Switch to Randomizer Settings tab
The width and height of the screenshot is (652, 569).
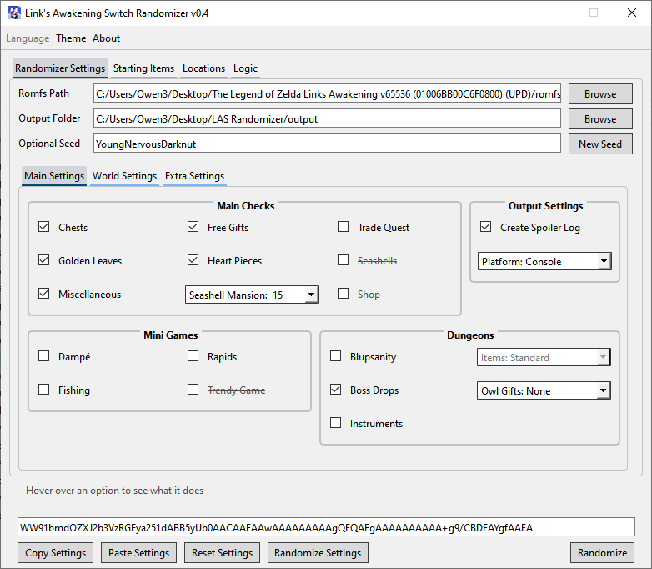[60, 68]
